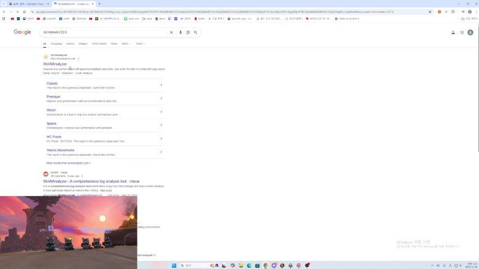Open the naver.com bookmark

[131, 18]
